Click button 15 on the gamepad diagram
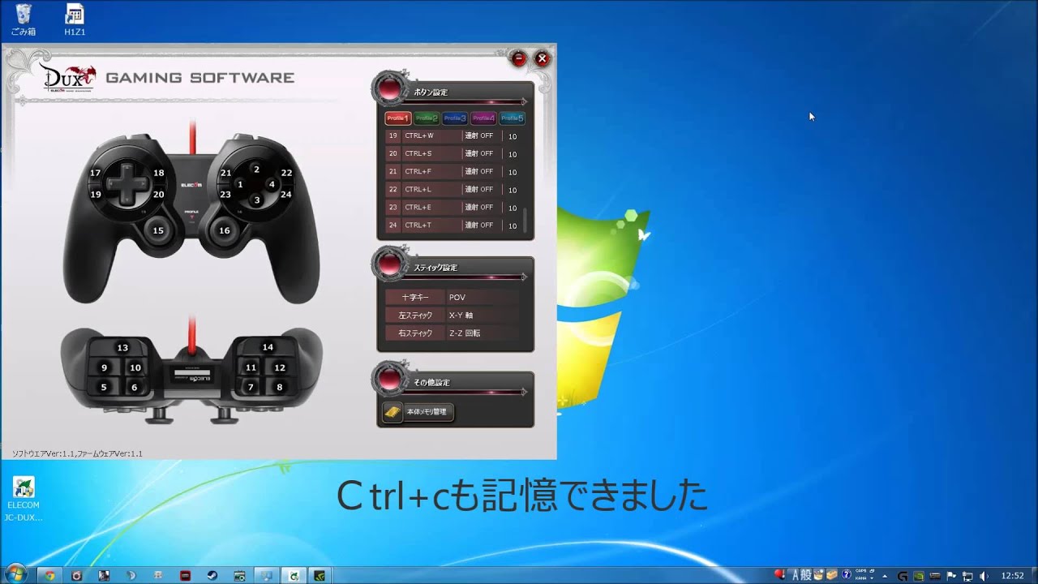The image size is (1038, 584). (158, 231)
